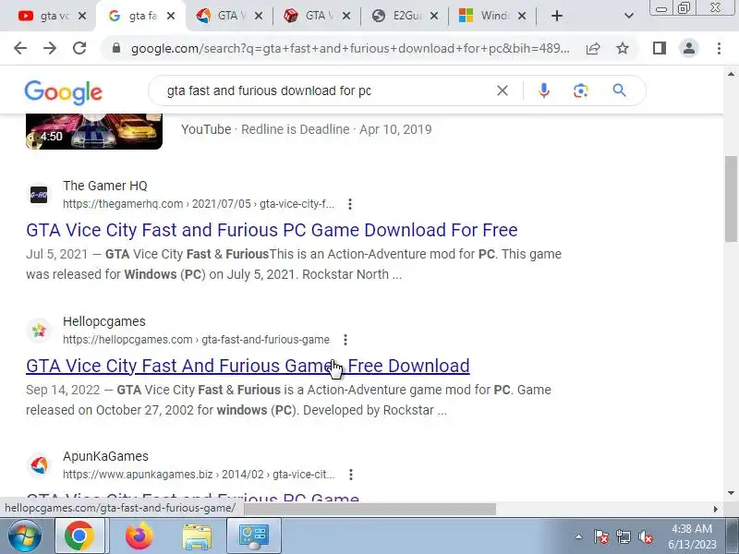
Task: Open hellopcgames.com URL breadcrumb
Action: tap(196, 340)
